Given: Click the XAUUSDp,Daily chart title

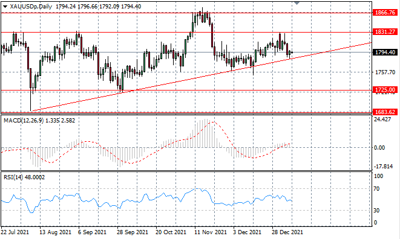Looking at the screenshot, I should click(x=31, y=7).
